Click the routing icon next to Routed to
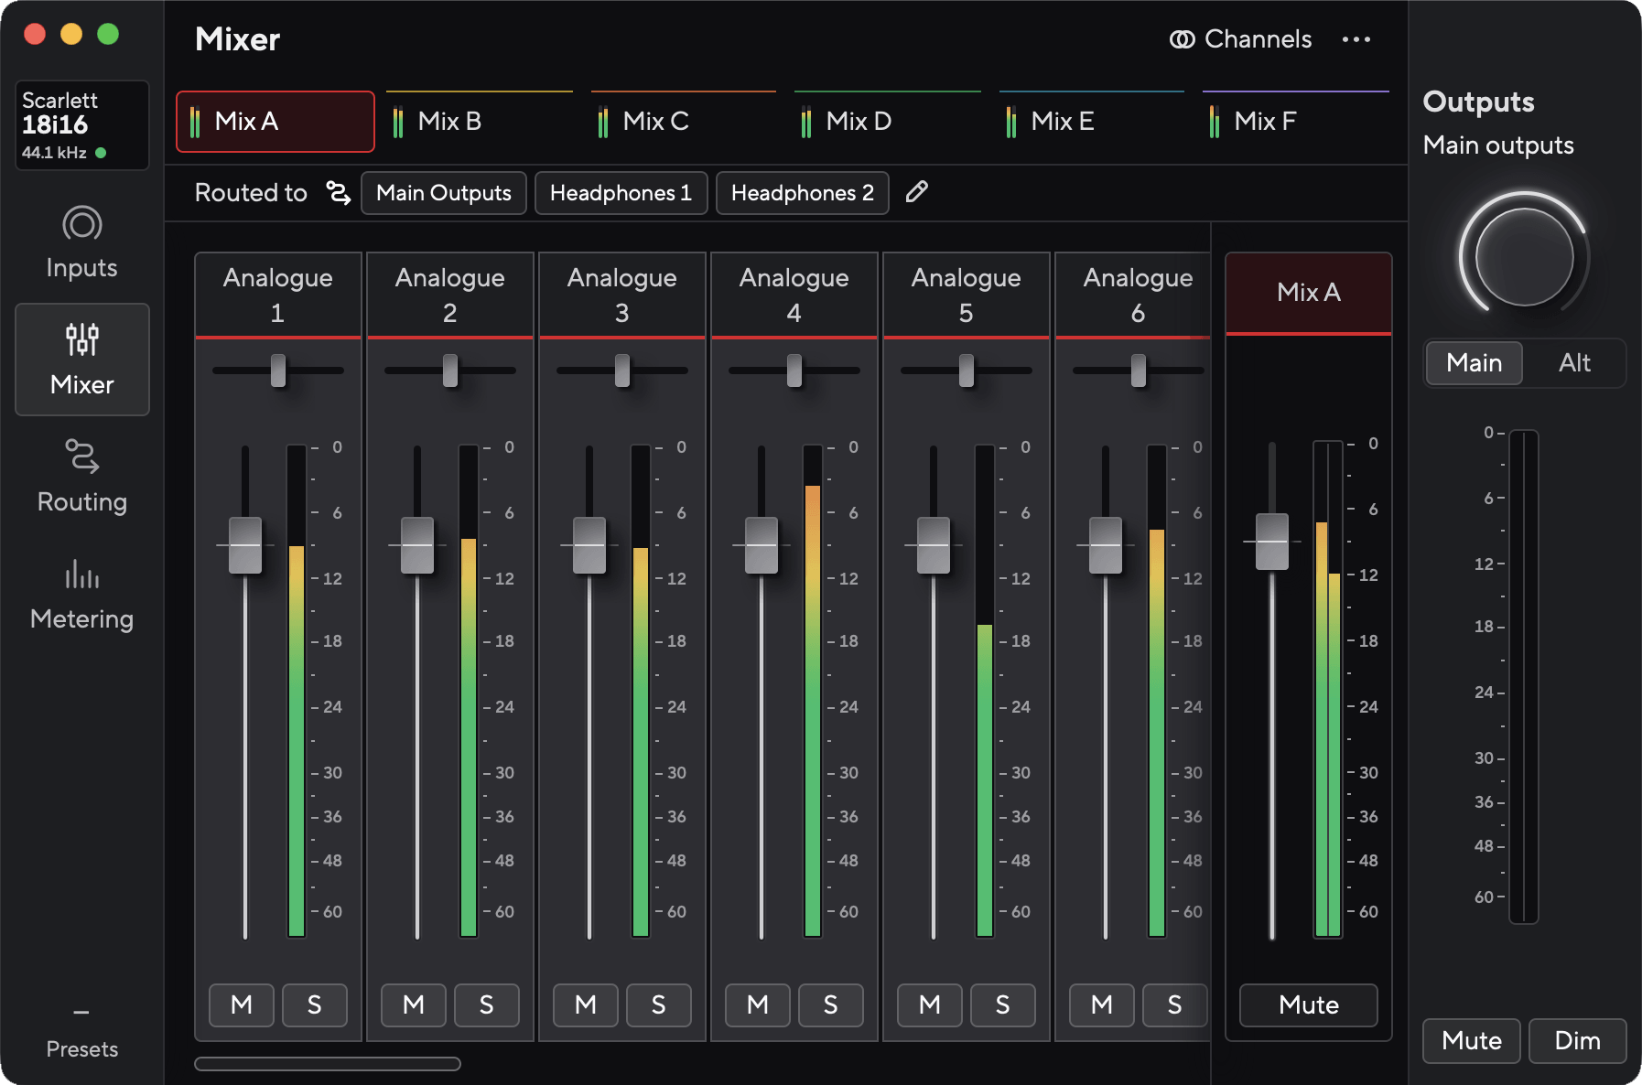 [339, 193]
